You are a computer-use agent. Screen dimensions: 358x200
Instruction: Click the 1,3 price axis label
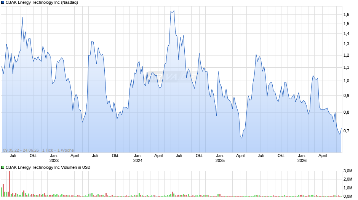(x=346, y=44)
